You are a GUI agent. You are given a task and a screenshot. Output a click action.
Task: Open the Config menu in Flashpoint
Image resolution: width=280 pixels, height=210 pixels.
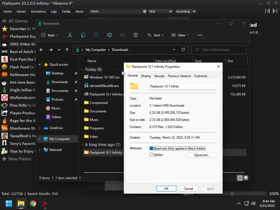66,11
